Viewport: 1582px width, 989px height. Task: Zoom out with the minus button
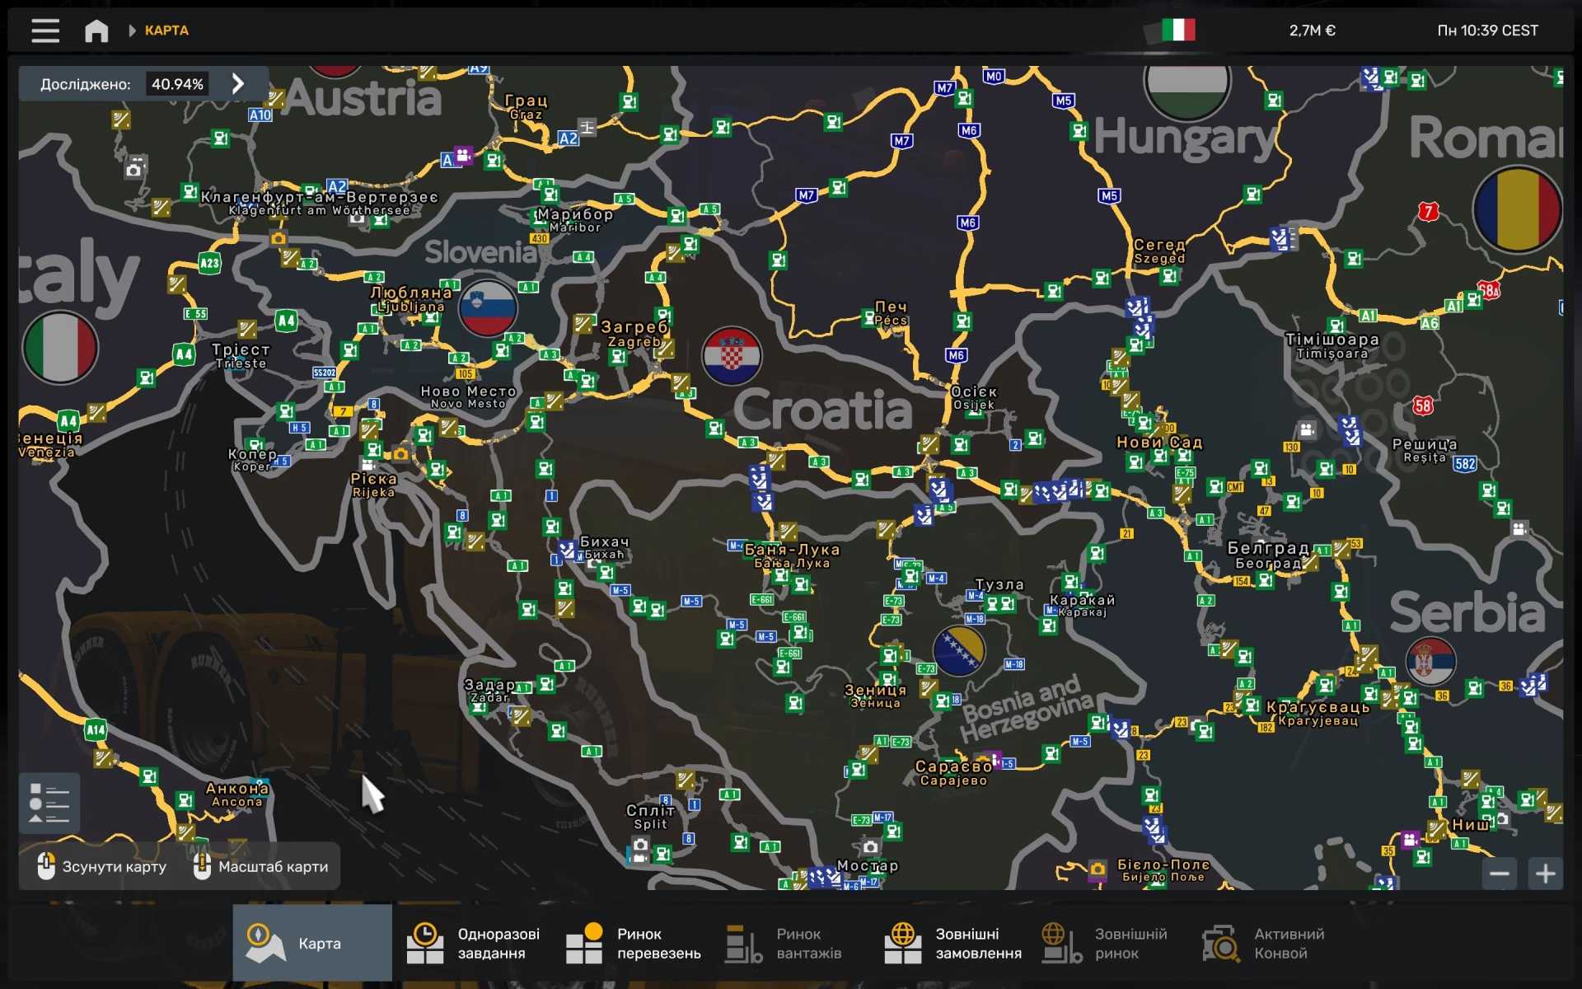(1500, 873)
